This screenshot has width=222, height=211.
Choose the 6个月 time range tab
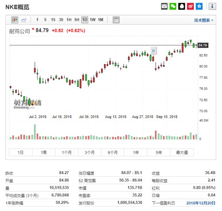click(x=113, y=152)
